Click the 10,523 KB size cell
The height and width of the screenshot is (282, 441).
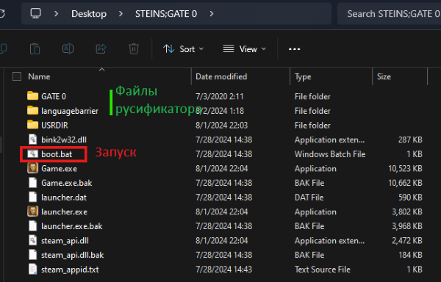pos(405,168)
